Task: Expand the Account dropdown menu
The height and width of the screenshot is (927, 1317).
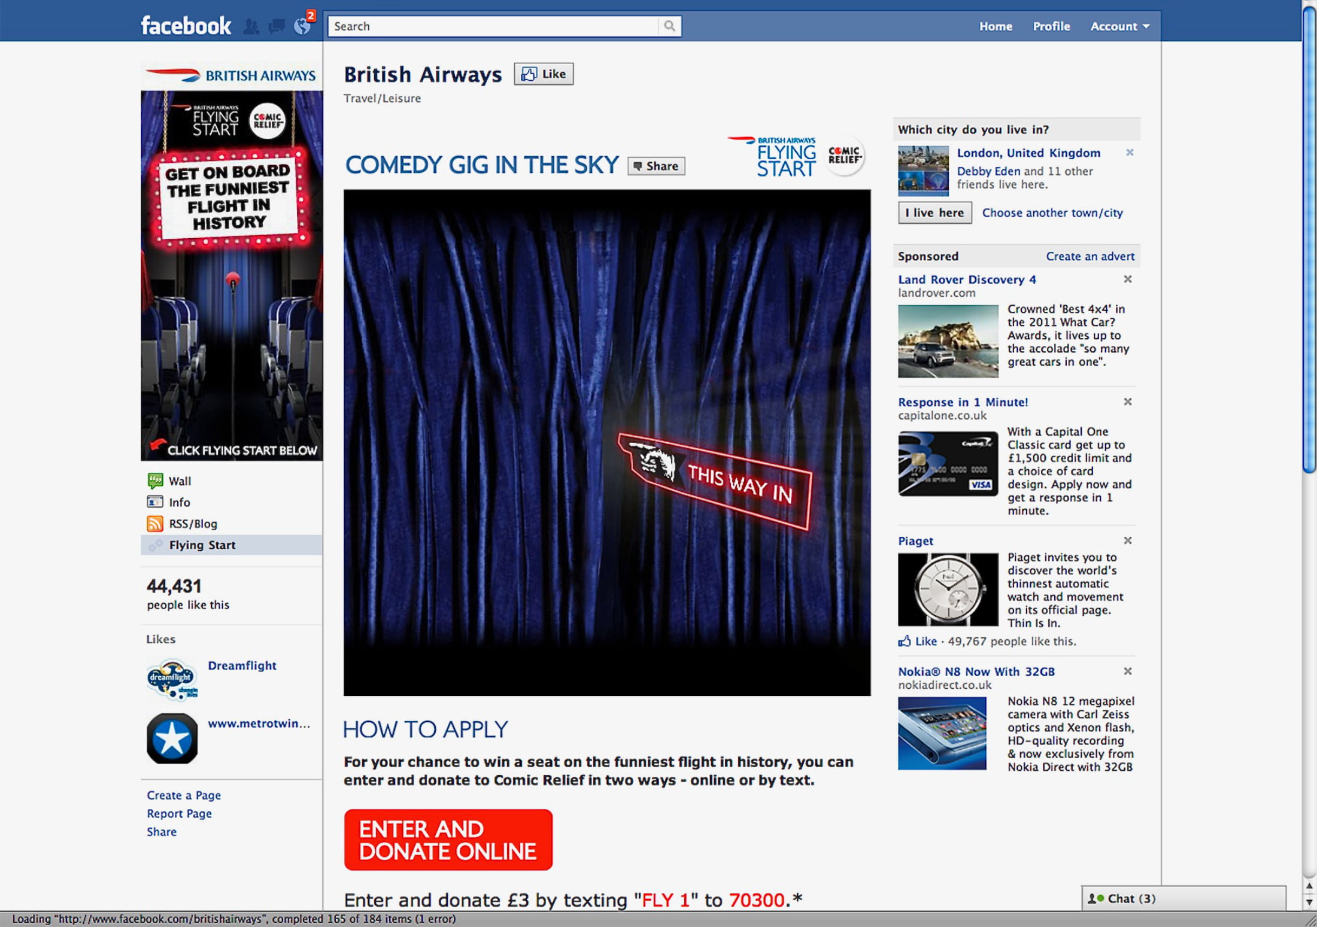Action: coord(1119,26)
